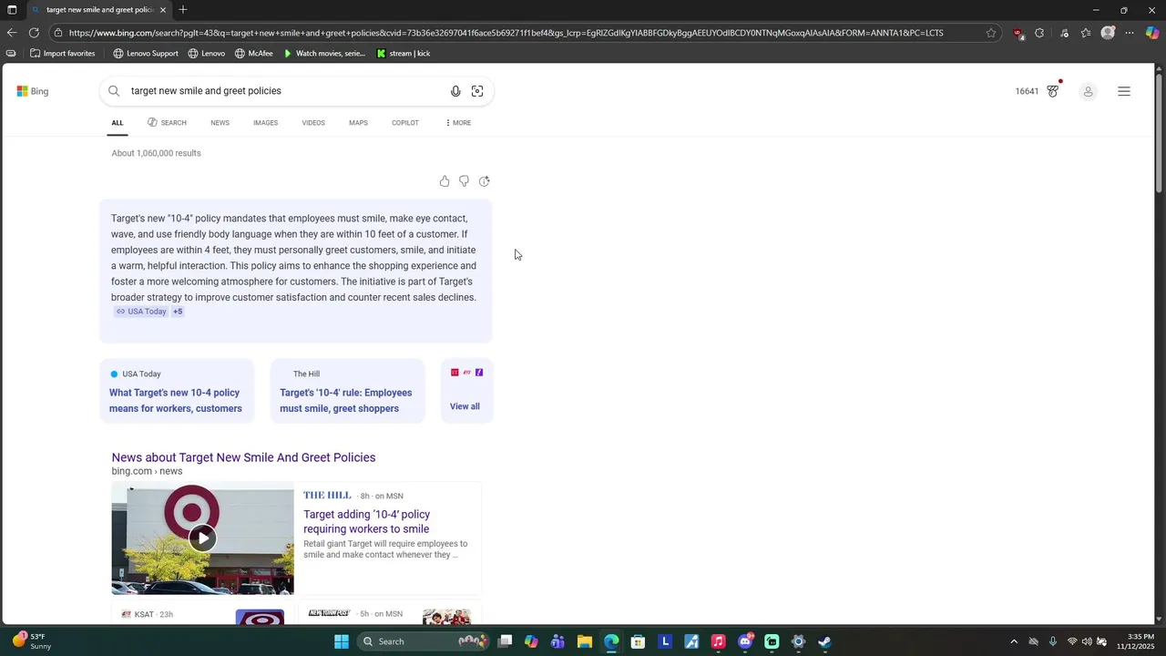This screenshot has height=656, width=1166.
Task: Open the Bing hamburger menu
Action: (x=1124, y=91)
